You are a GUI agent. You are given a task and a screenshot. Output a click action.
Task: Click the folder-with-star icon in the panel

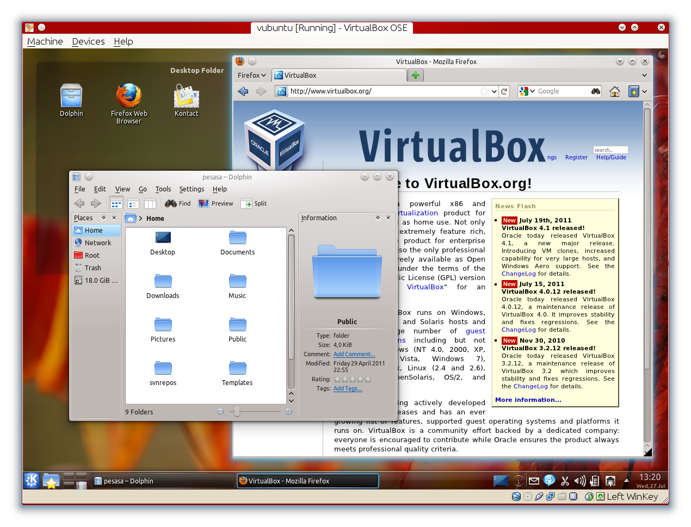51,481
